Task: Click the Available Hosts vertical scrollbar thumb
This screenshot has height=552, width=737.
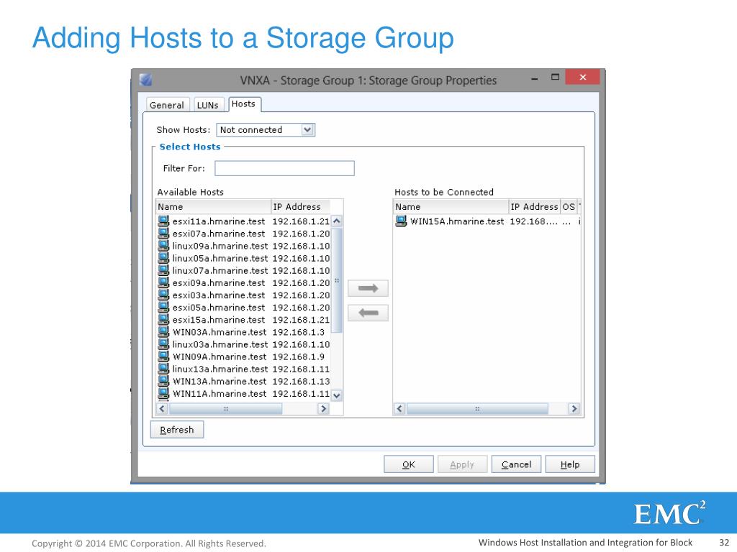Action: click(x=337, y=280)
